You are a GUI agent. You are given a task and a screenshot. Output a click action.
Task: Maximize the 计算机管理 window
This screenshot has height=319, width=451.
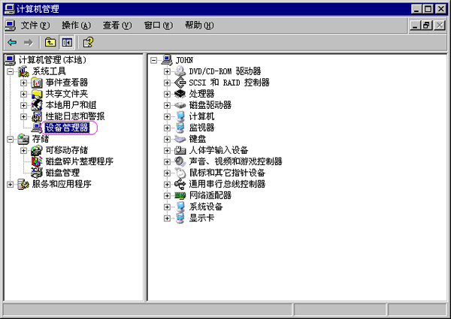click(428, 9)
